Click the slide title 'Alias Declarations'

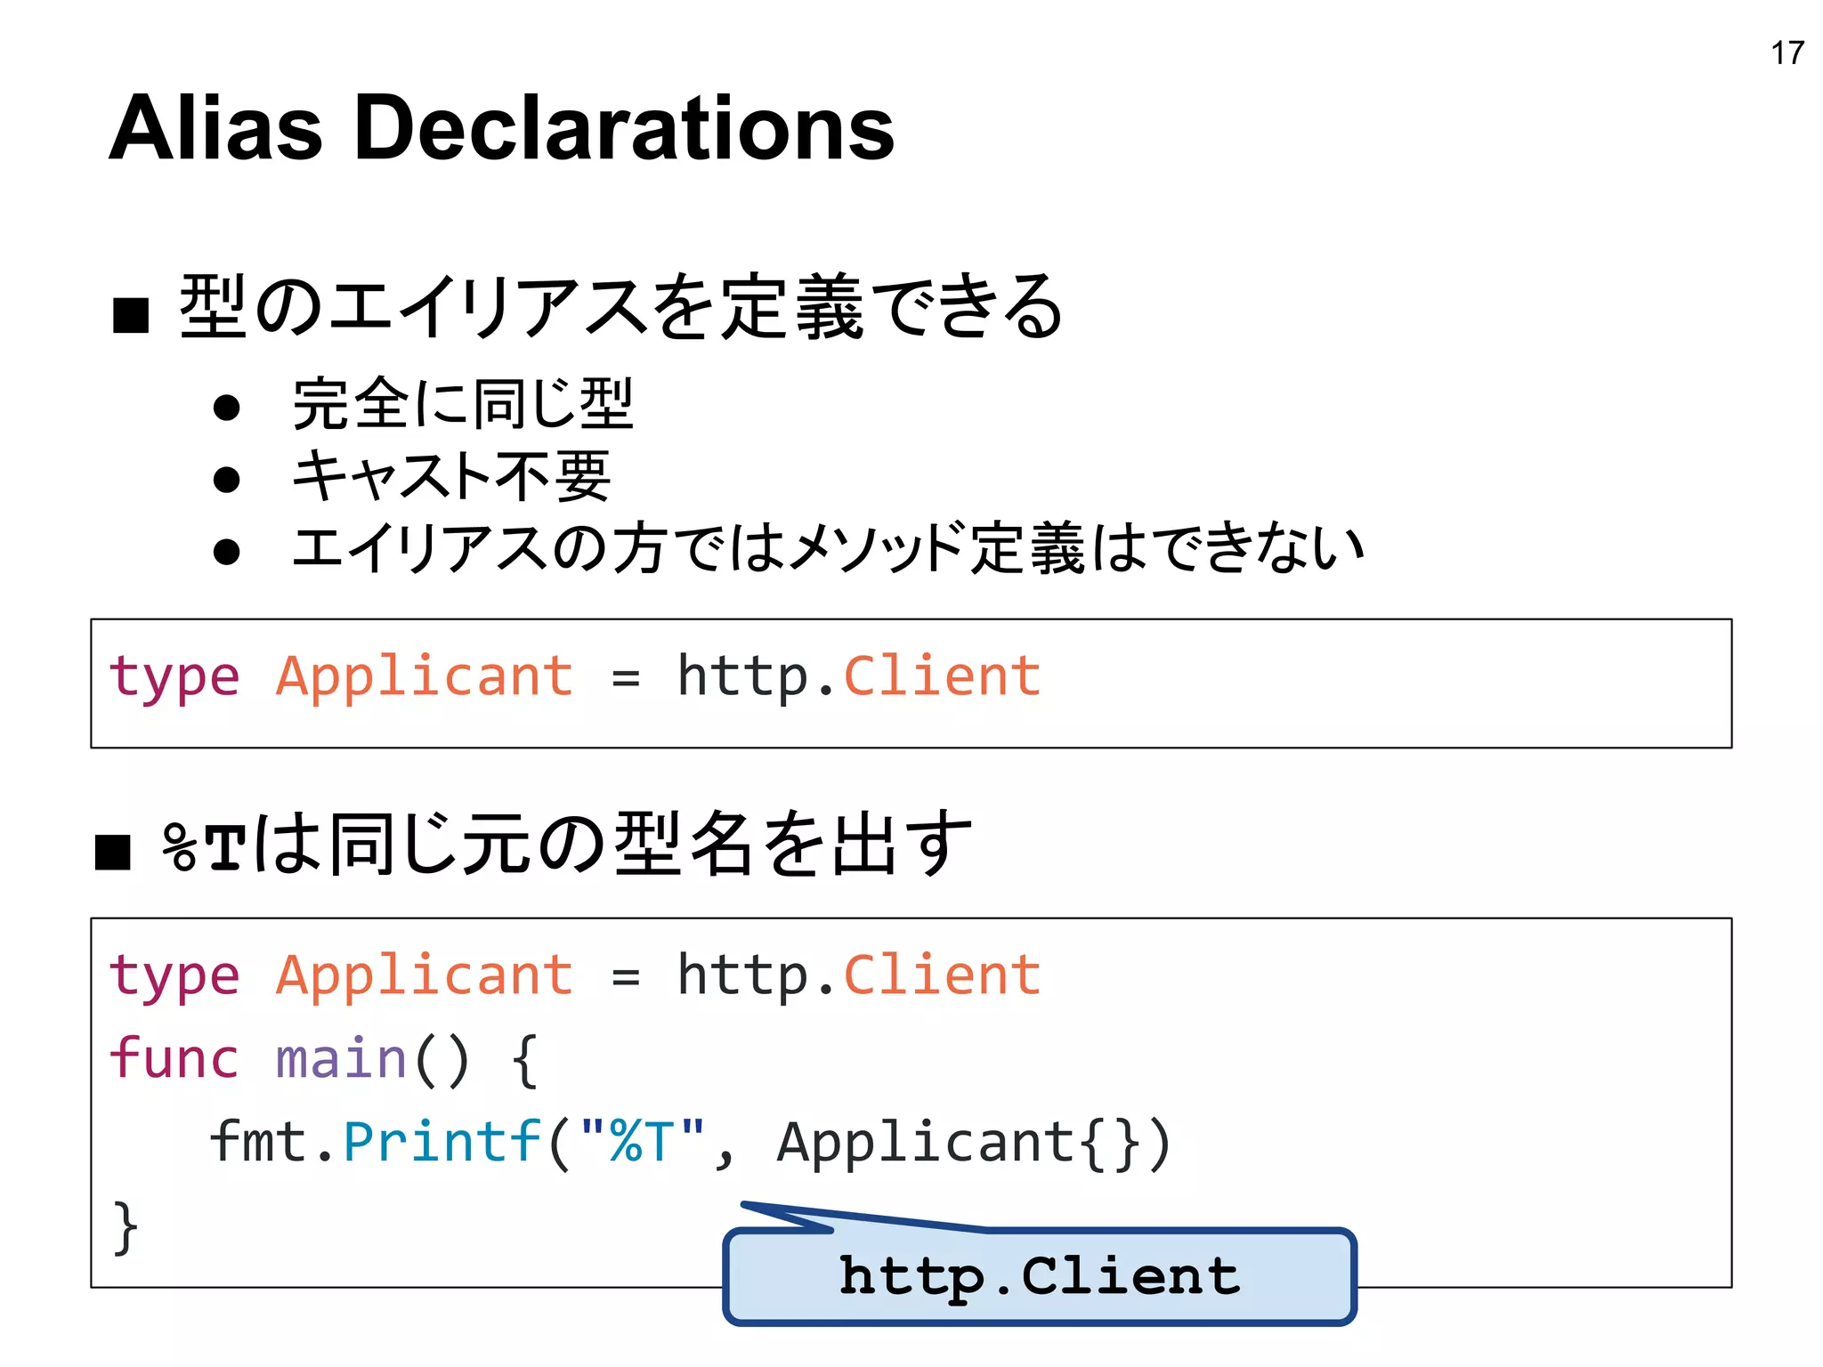point(501,128)
